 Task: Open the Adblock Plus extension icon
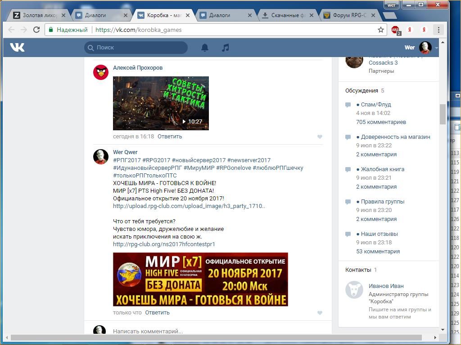pyautogui.click(x=396, y=30)
